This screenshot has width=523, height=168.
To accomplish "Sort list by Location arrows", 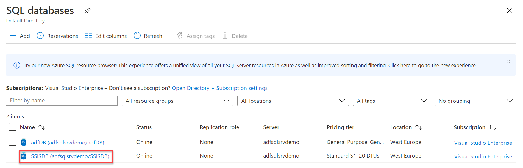I will tap(419, 127).
